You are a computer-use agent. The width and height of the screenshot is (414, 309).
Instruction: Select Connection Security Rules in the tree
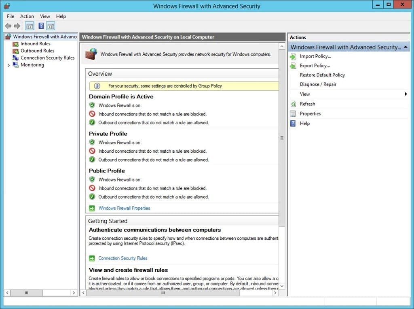[48, 58]
